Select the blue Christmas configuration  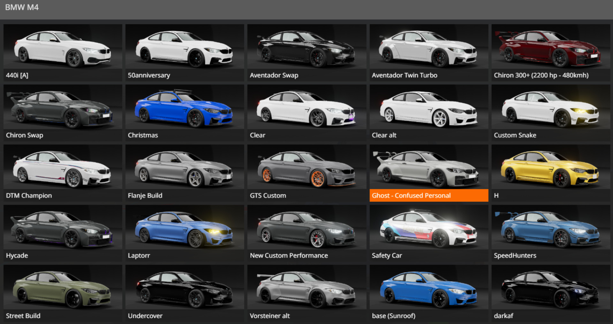tap(185, 113)
